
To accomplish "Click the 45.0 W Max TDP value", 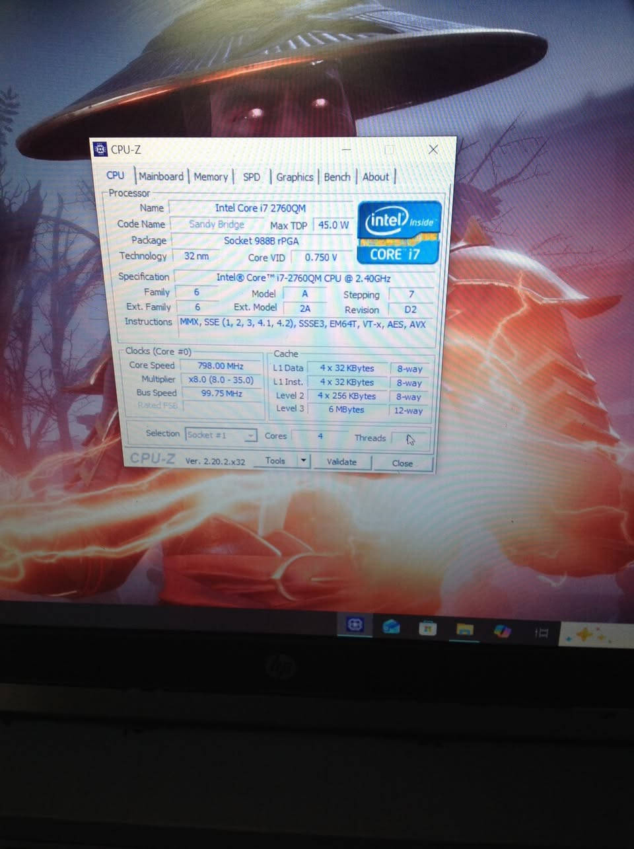I will (333, 225).
